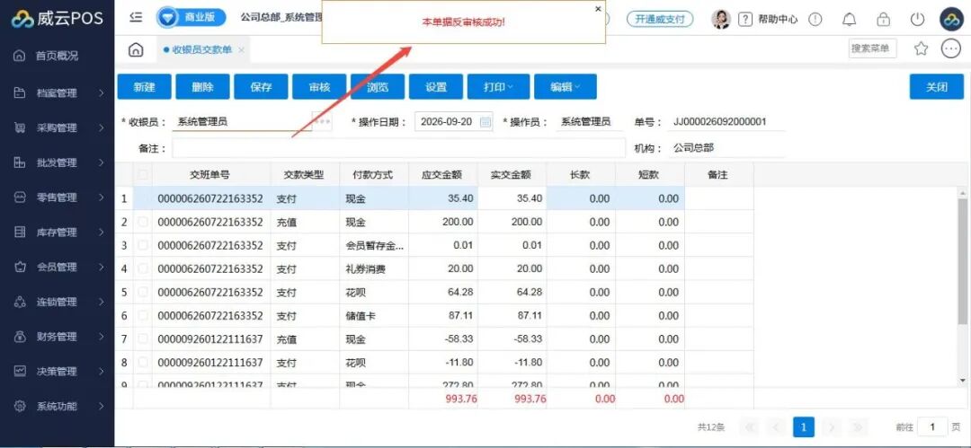The width and height of the screenshot is (971, 448).
Task: Open the 编辑 dropdown button
Action: [566, 87]
